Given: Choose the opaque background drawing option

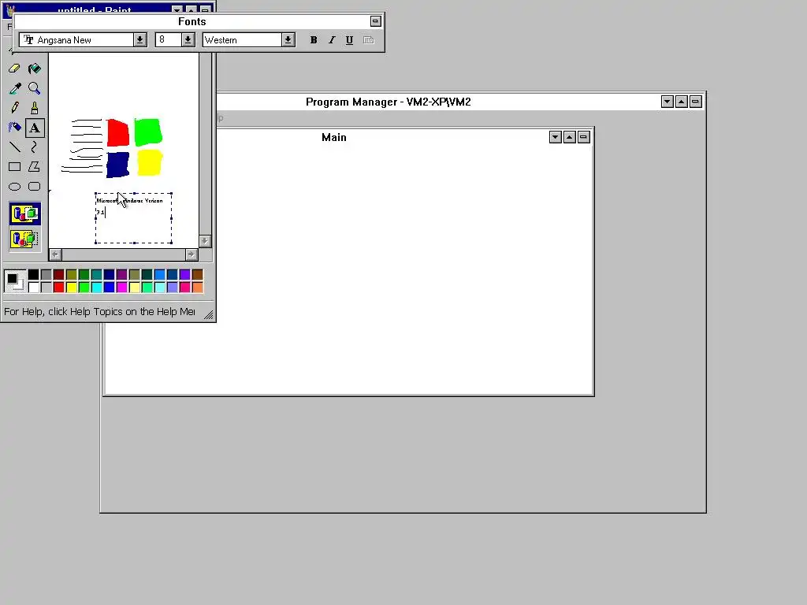Looking at the screenshot, I should tap(24, 213).
